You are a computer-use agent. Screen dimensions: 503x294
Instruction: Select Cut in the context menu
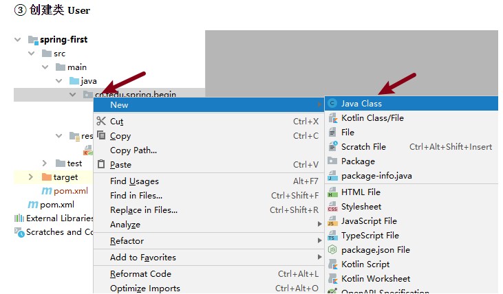(x=208, y=122)
